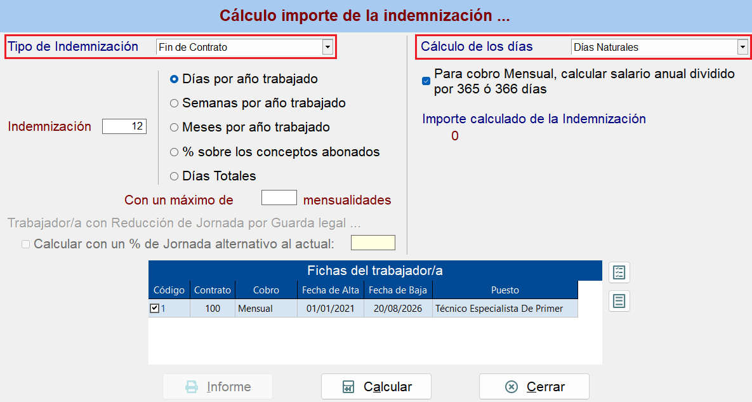Expand the Cálculo de los días dropdown
The width and height of the screenshot is (752, 402).
742,47
